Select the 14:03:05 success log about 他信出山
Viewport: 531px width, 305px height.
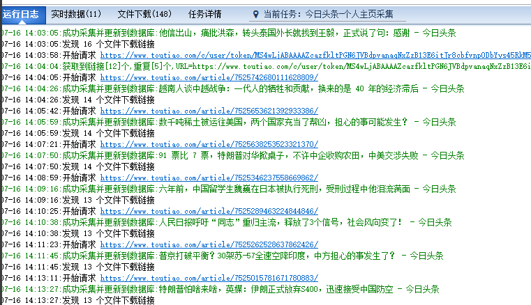click(x=228, y=33)
